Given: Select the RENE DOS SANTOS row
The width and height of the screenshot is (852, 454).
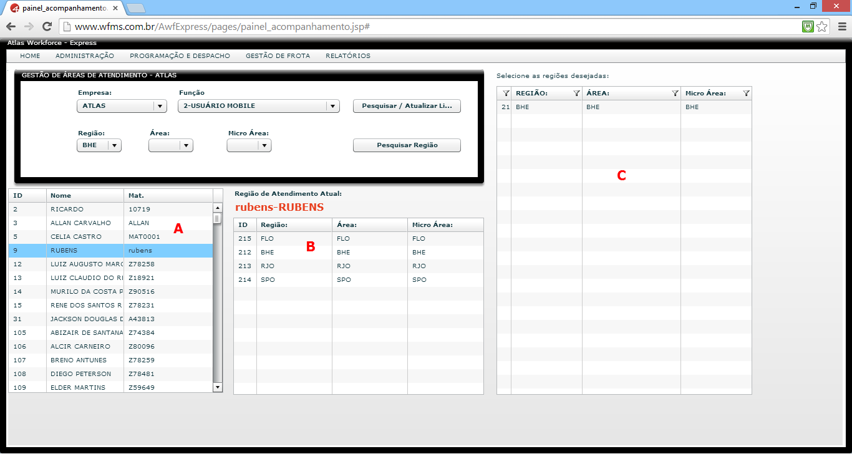Looking at the screenshot, I should click(110, 306).
